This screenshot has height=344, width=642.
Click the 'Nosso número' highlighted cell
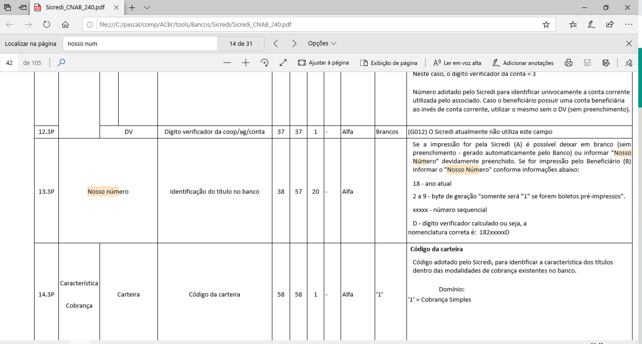[x=108, y=192]
